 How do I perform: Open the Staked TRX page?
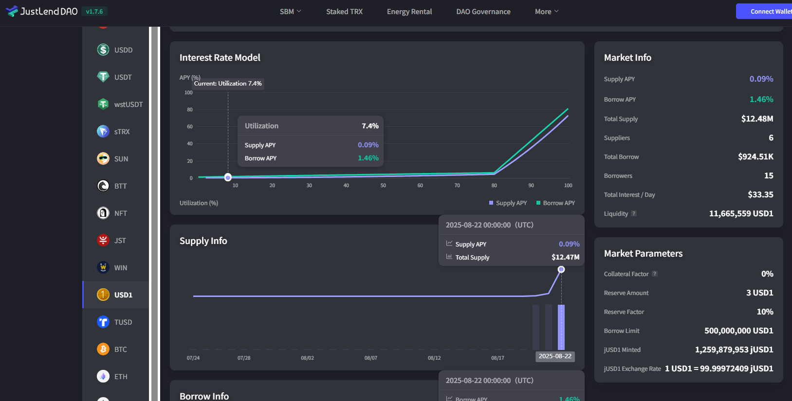(x=344, y=11)
